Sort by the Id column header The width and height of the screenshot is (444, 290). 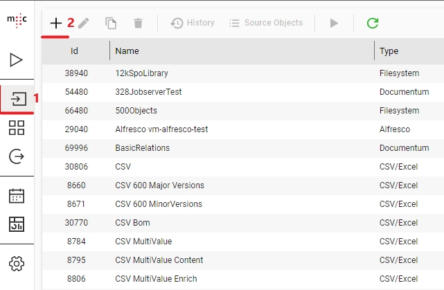tap(76, 51)
